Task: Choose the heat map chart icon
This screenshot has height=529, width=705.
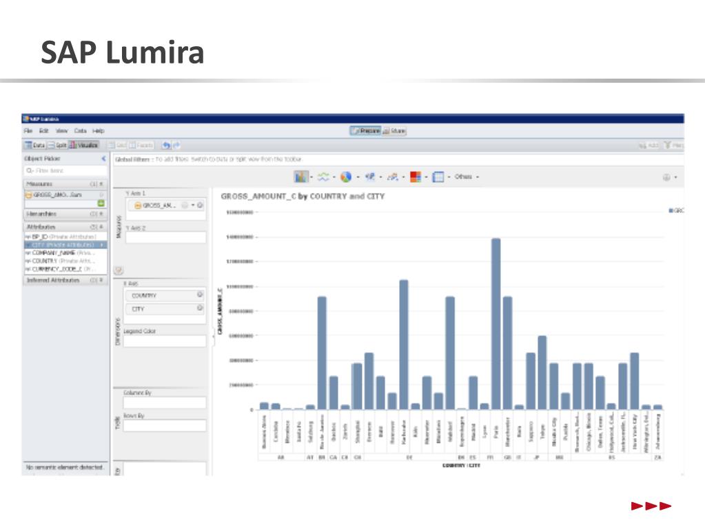Action: pos(416,177)
